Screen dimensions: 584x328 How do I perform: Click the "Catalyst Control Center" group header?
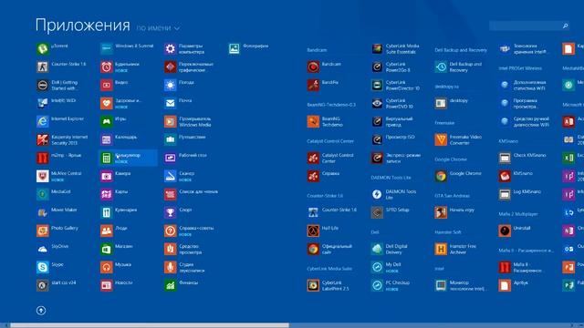(x=330, y=141)
